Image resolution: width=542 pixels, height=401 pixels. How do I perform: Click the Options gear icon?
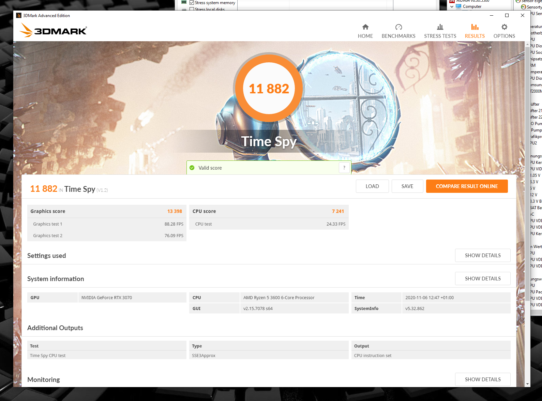click(x=504, y=27)
